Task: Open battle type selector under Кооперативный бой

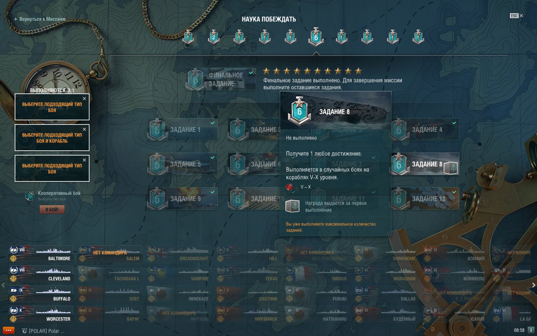Action: coord(52,199)
